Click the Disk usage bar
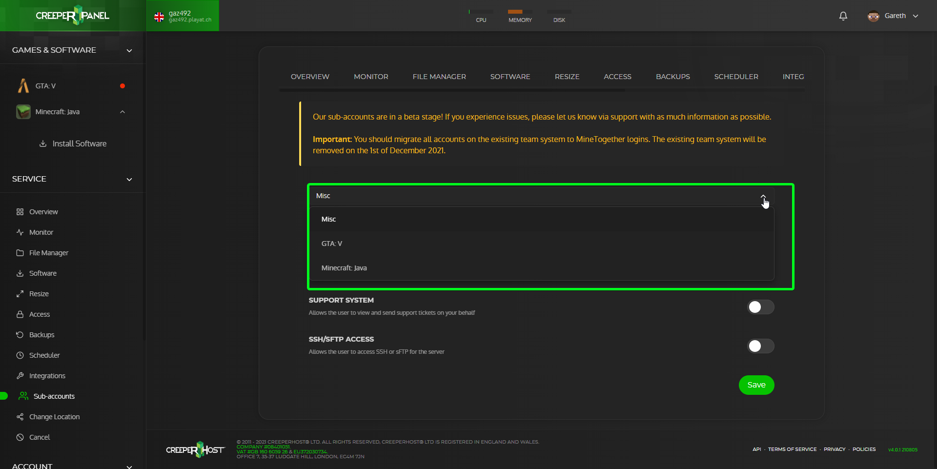 pyautogui.click(x=559, y=12)
